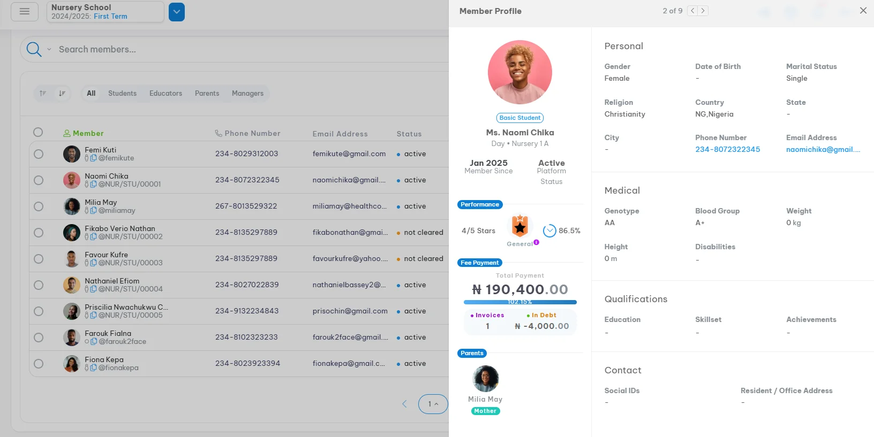The width and height of the screenshot is (874, 437).
Task: Open parent Milia May's avatar
Action: click(x=486, y=379)
